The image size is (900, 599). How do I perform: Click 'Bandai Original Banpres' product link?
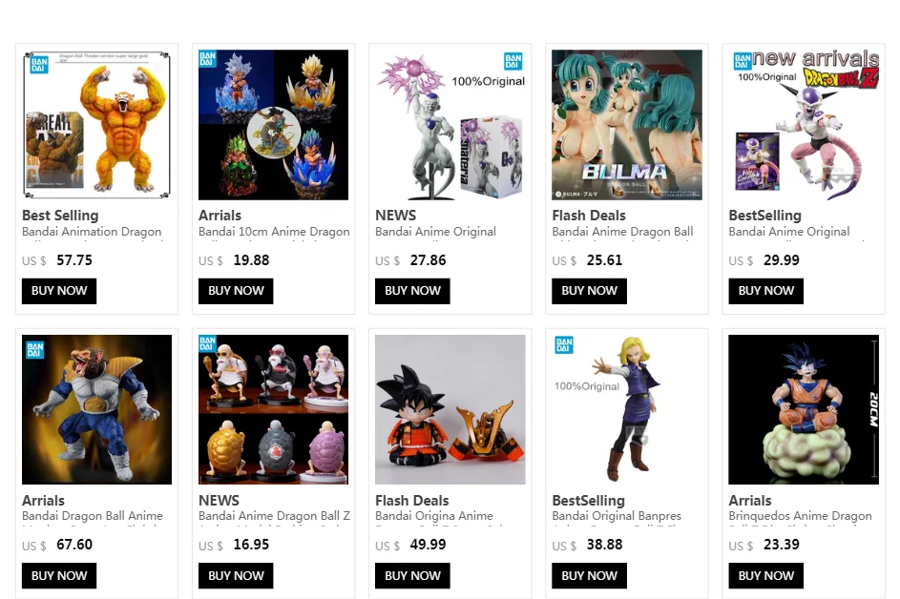pyautogui.click(x=617, y=516)
